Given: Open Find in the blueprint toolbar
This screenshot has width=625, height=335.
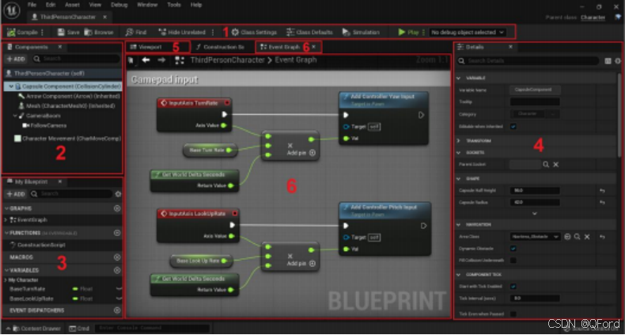Looking at the screenshot, I should pyautogui.click(x=136, y=32).
